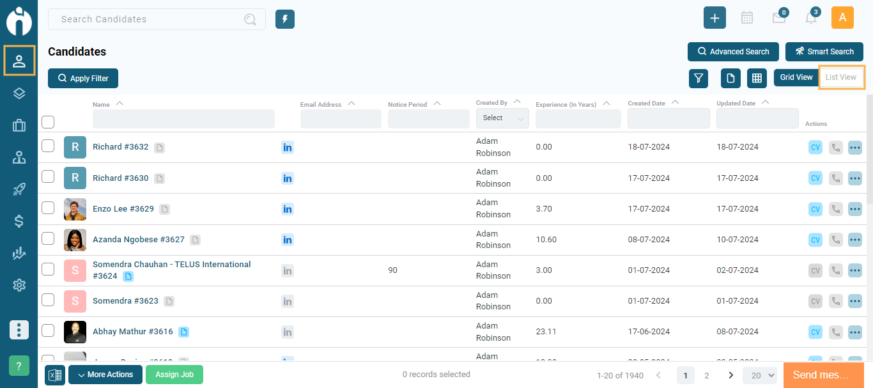Click the Assign Job button
The width and height of the screenshot is (873, 388).
pyautogui.click(x=174, y=375)
